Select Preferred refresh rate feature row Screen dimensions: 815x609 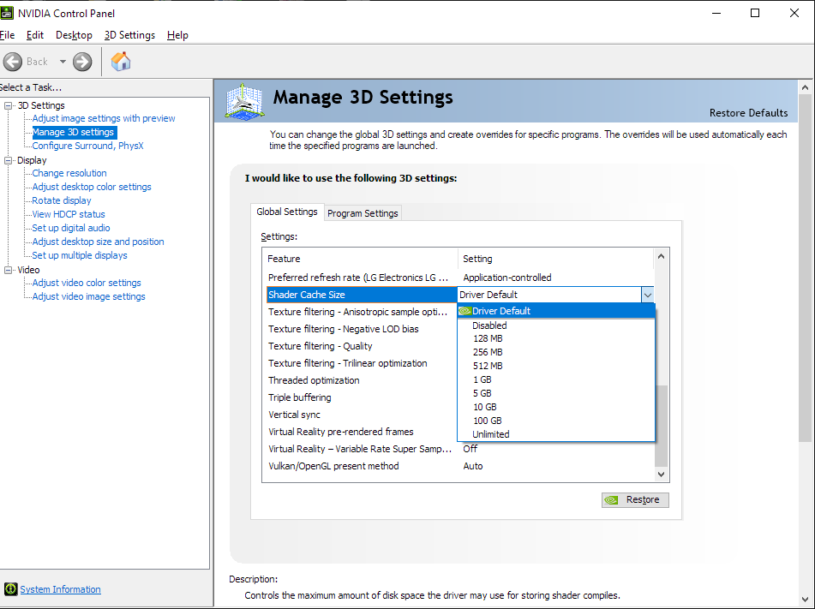[460, 278]
